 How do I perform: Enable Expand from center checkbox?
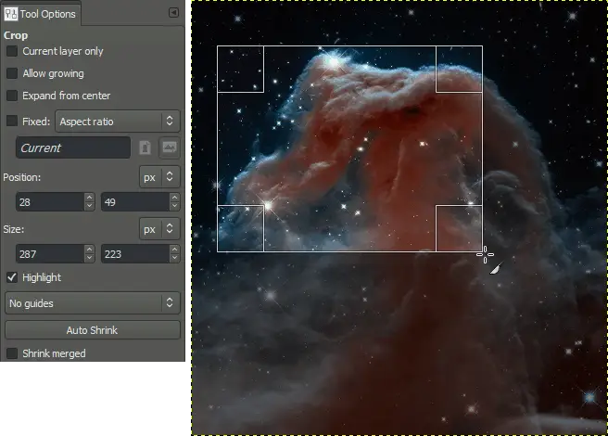[12, 96]
